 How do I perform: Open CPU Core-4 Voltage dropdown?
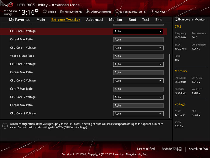tap(138, 48)
